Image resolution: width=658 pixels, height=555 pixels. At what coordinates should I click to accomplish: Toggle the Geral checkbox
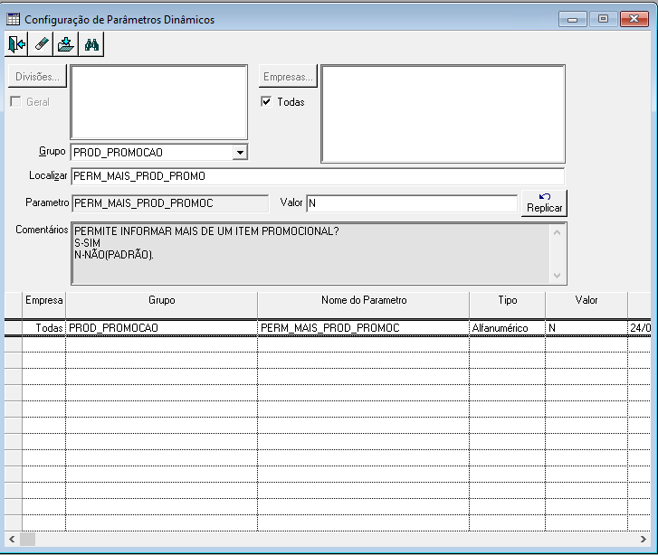15,101
